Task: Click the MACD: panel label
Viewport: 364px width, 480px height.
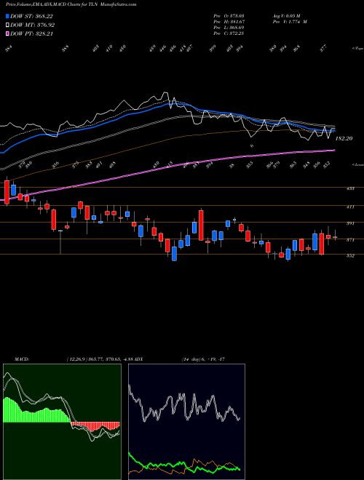Action: pos(21,359)
